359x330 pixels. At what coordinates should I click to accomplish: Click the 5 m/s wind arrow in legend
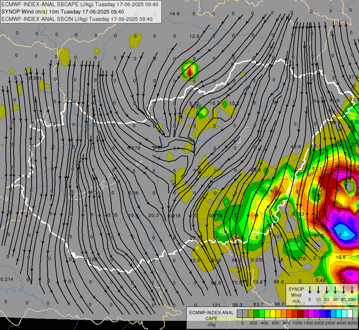pyautogui.click(x=310, y=290)
